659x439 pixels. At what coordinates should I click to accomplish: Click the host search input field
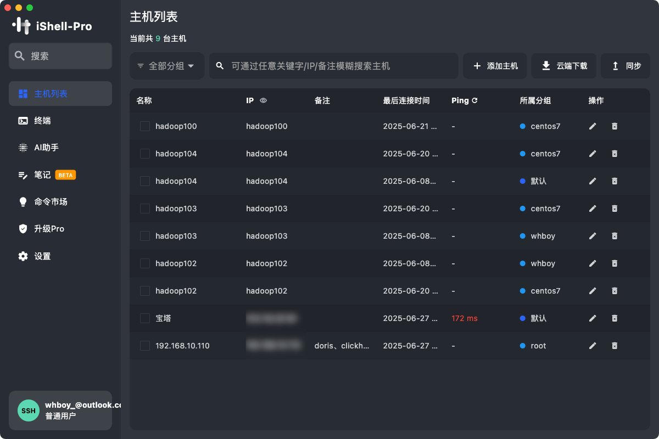pos(334,65)
